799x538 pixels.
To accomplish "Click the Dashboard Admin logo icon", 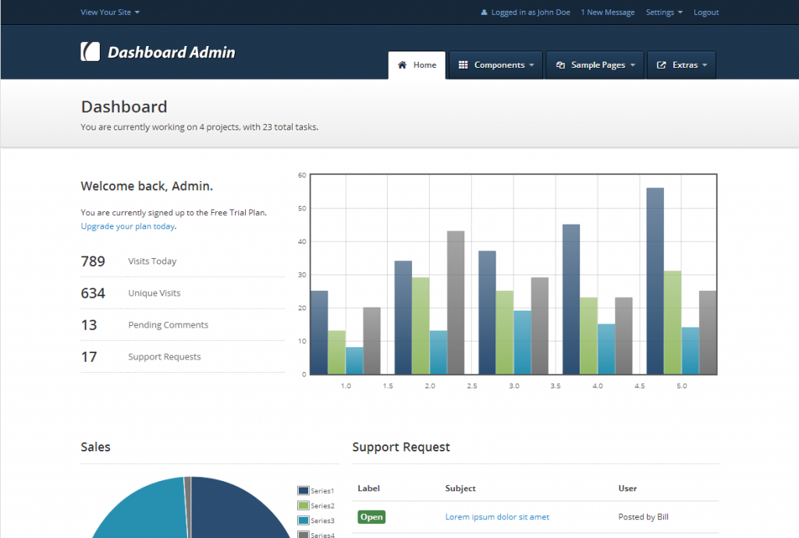I will point(91,51).
